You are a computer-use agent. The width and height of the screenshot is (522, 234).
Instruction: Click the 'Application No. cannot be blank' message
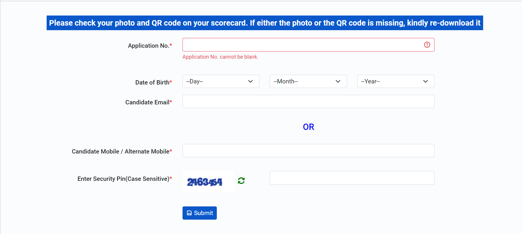click(x=220, y=57)
